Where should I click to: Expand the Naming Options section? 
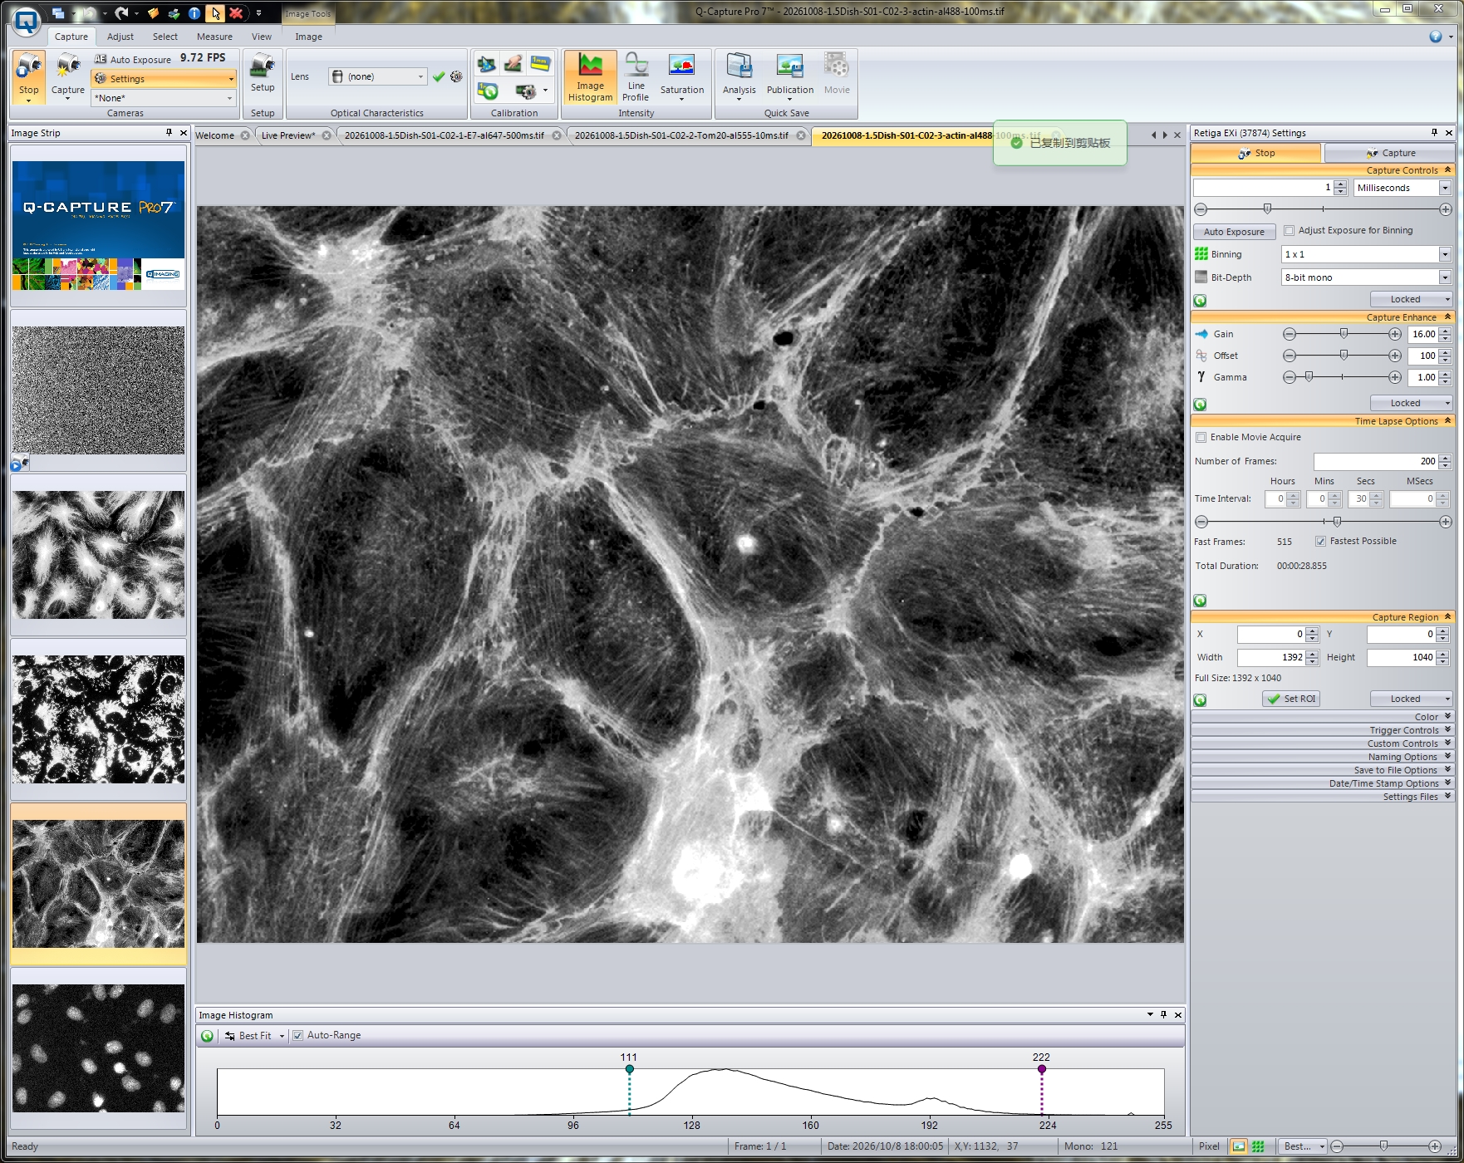[x=1323, y=757]
